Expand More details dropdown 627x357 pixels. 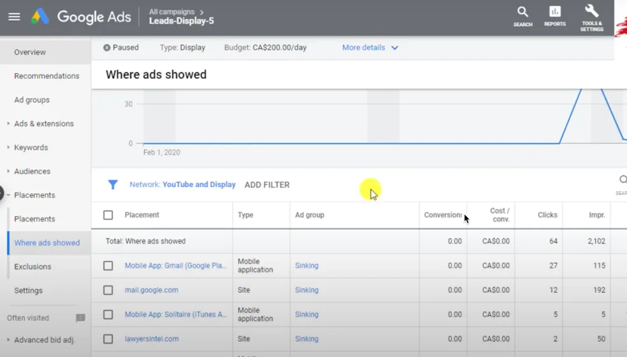tap(370, 48)
